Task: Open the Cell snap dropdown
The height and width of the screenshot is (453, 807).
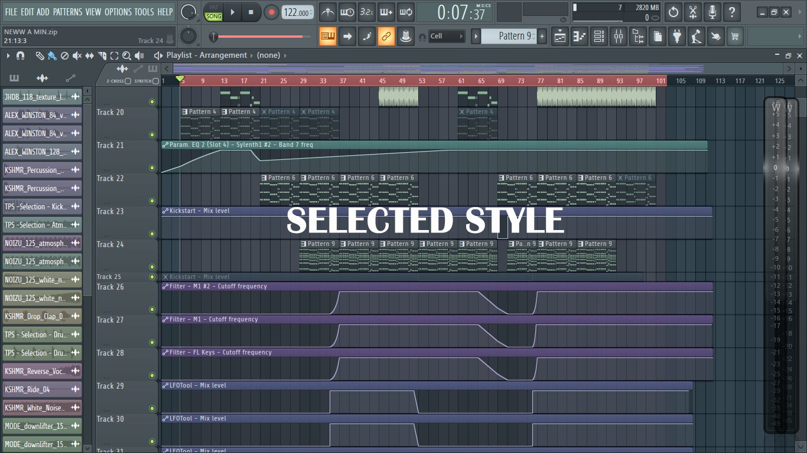Action: [447, 36]
